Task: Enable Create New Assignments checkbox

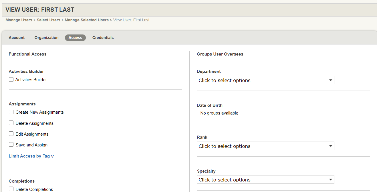Action: pos(11,112)
